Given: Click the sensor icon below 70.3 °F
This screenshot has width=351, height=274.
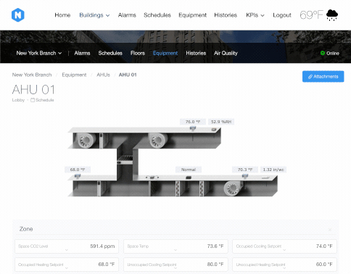Looking at the screenshot, I should [245, 177].
